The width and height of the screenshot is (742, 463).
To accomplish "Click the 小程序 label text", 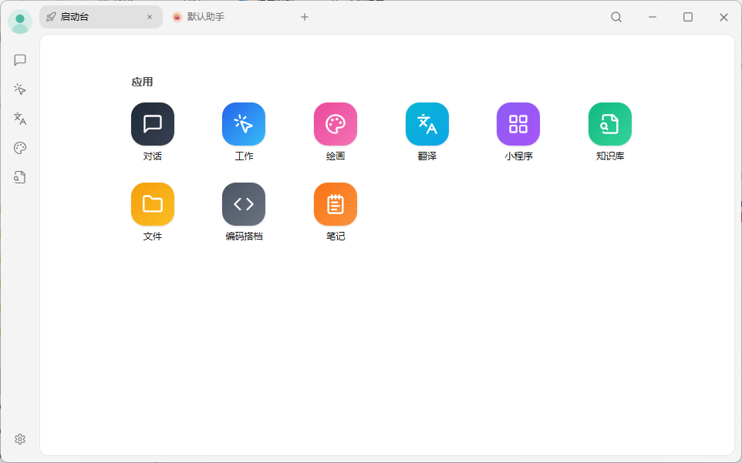I will (518, 156).
